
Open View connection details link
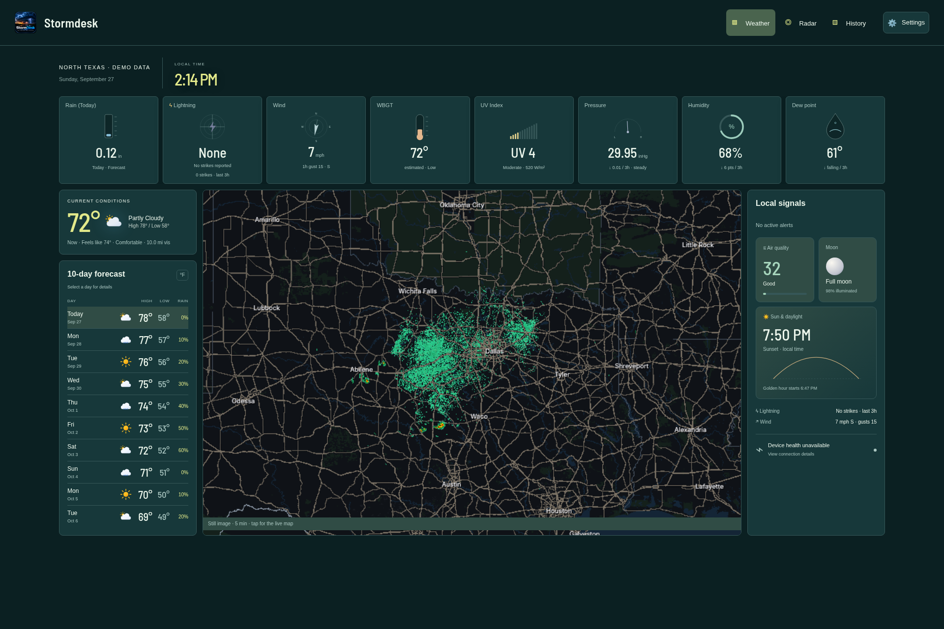(x=791, y=454)
